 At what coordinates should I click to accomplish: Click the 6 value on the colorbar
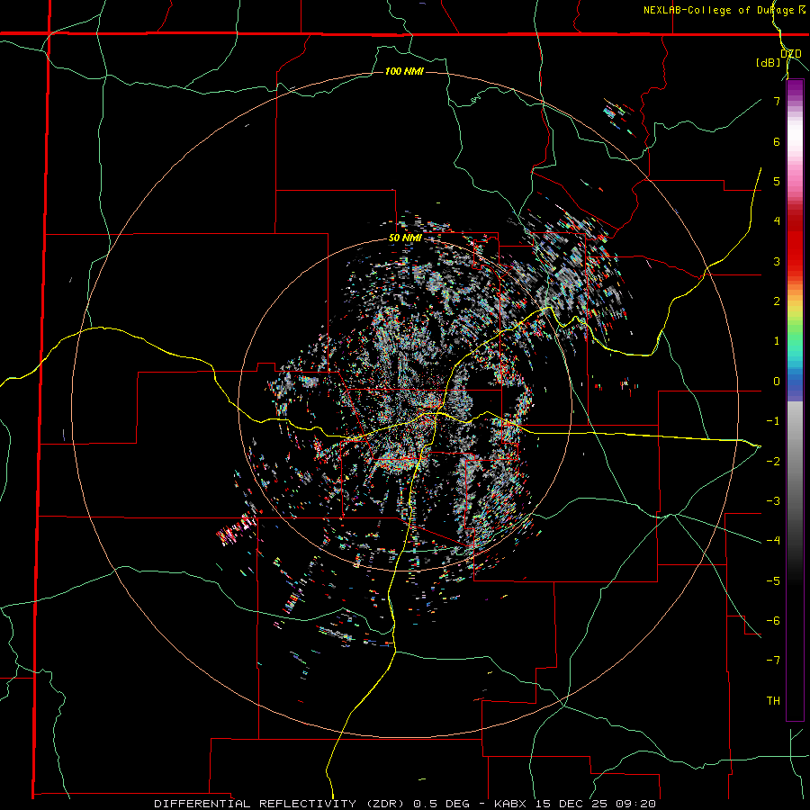[x=777, y=141]
